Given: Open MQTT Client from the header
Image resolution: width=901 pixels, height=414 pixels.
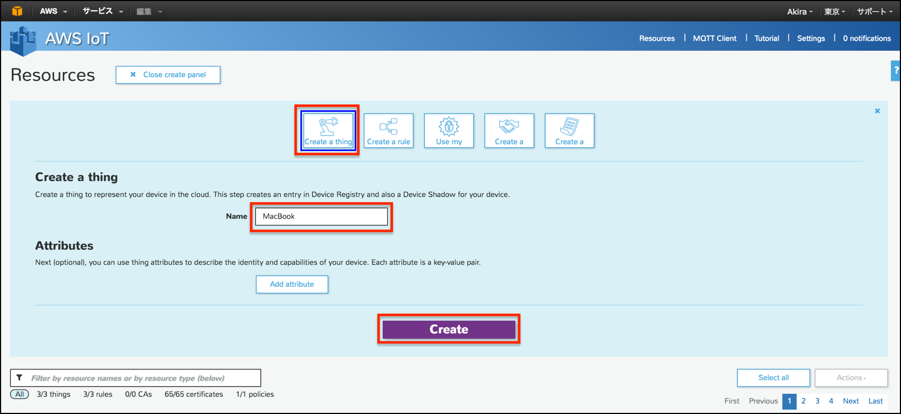Looking at the screenshot, I should pyautogui.click(x=715, y=38).
